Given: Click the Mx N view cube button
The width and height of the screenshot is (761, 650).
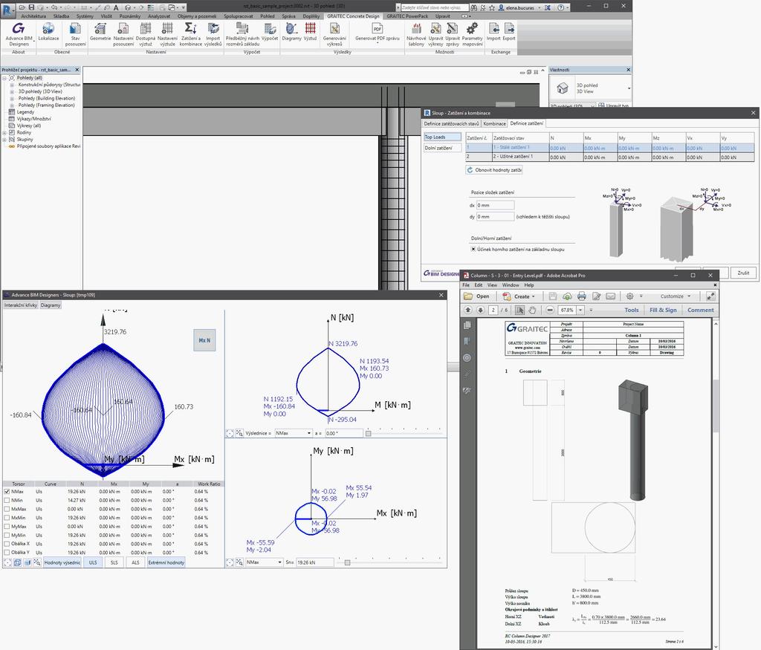Looking at the screenshot, I should [x=204, y=340].
